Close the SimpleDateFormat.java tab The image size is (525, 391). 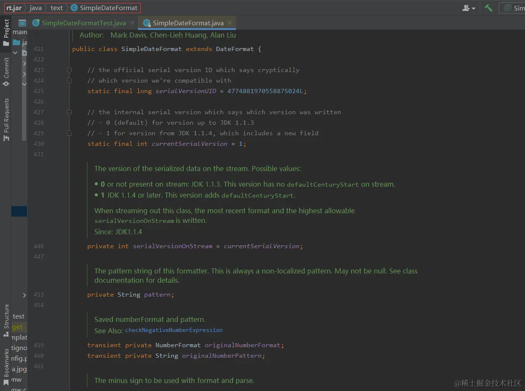(230, 23)
